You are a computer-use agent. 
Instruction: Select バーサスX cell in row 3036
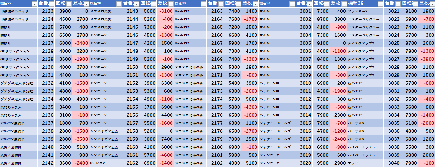(x=365, y=131)
